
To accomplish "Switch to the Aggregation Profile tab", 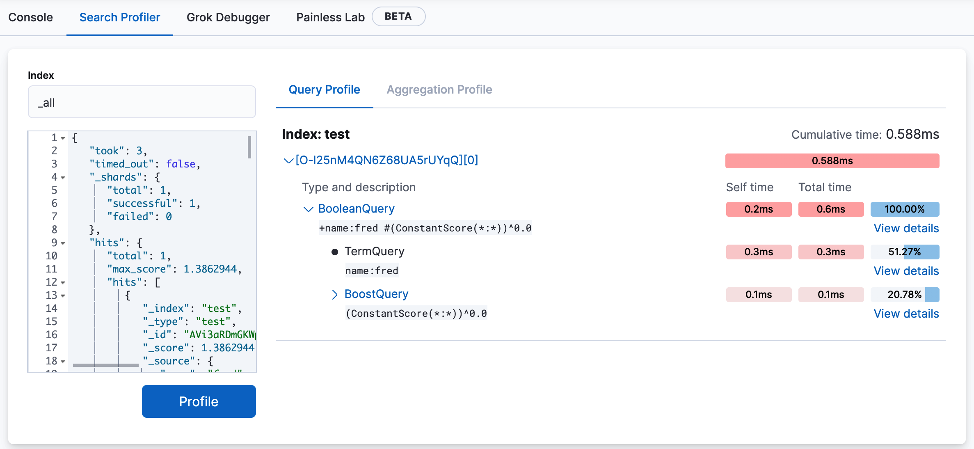I will [439, 89].
